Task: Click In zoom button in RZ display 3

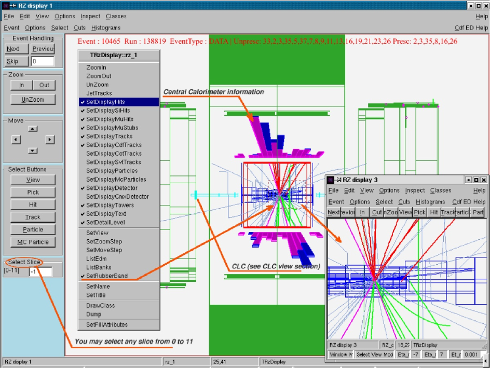Action: pos(362,212)
